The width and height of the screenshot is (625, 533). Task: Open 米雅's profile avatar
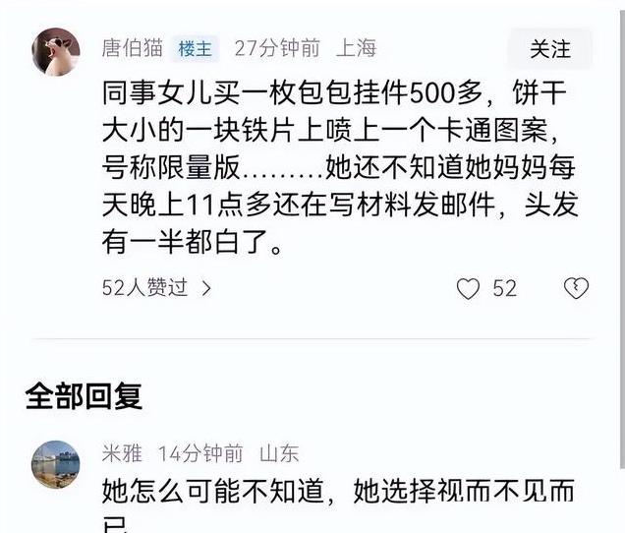click(56, 464)
